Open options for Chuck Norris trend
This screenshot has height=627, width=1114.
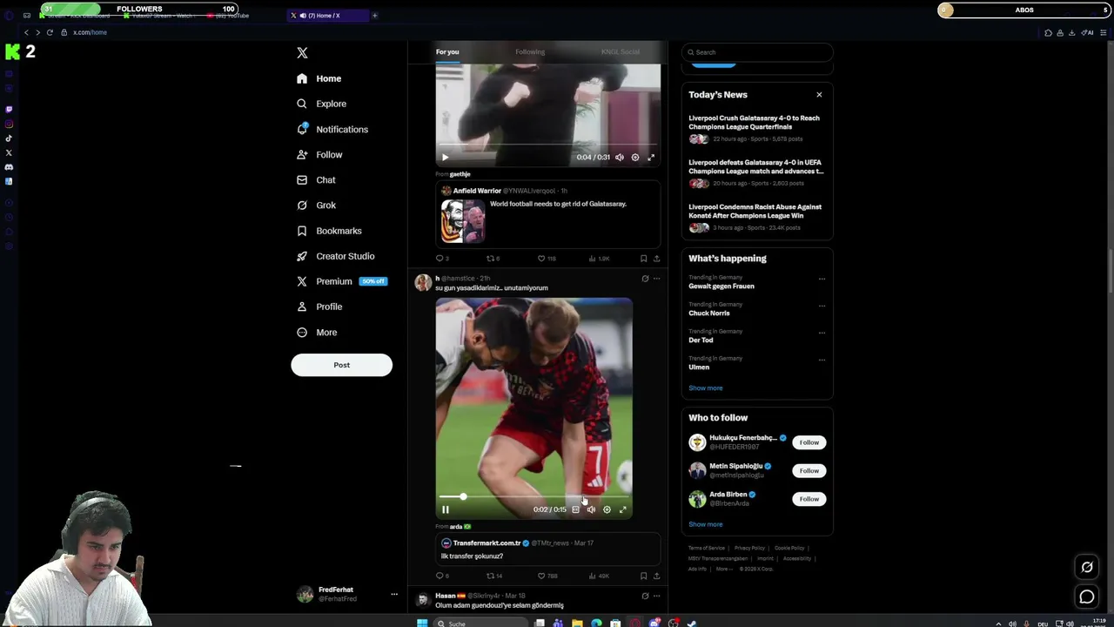[822, 306]
